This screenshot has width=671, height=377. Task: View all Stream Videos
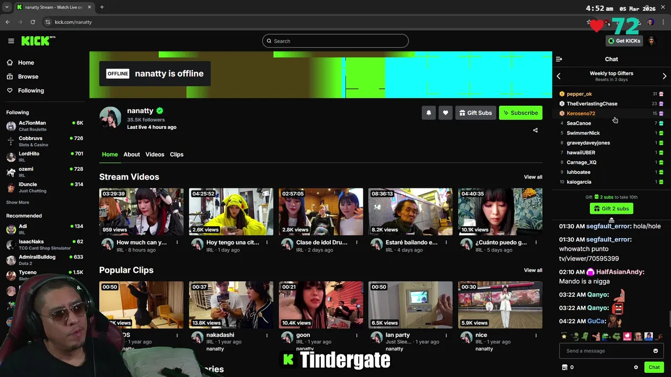pos(533,177)
